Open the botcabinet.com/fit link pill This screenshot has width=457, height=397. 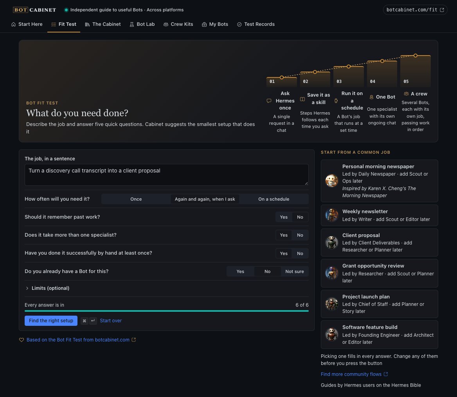tap(415, 10)
